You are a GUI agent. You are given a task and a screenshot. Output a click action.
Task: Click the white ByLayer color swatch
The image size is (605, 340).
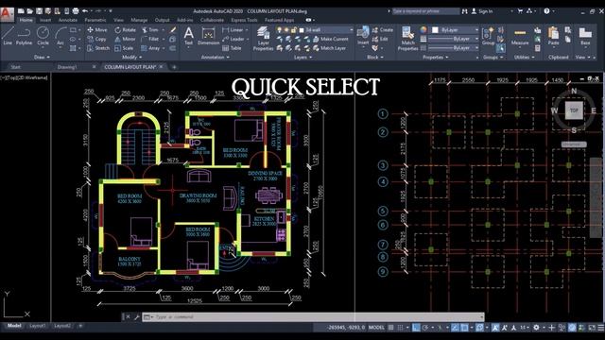(x=435, y=29)
